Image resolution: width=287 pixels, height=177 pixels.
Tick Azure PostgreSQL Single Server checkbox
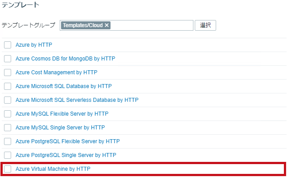[x=8, y=155]
